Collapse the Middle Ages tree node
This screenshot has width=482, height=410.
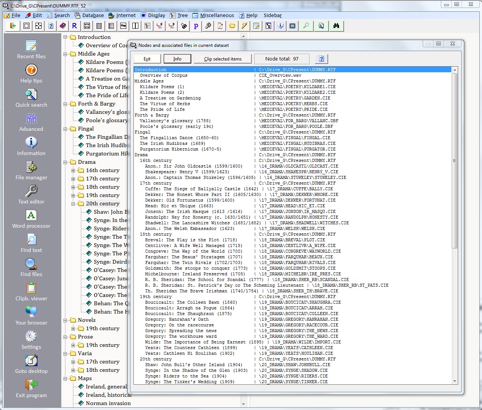pyautogui.click(x=65, y=54)
